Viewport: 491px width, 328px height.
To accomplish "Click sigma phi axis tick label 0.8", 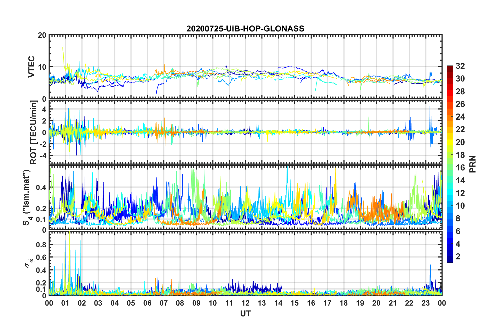I will 41,244.
